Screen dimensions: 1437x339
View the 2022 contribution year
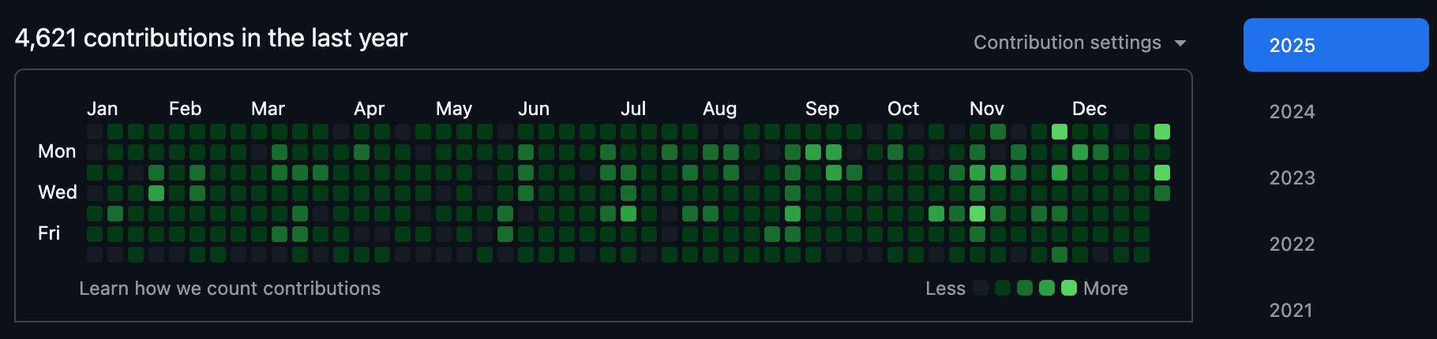(x=1292, y=244)
